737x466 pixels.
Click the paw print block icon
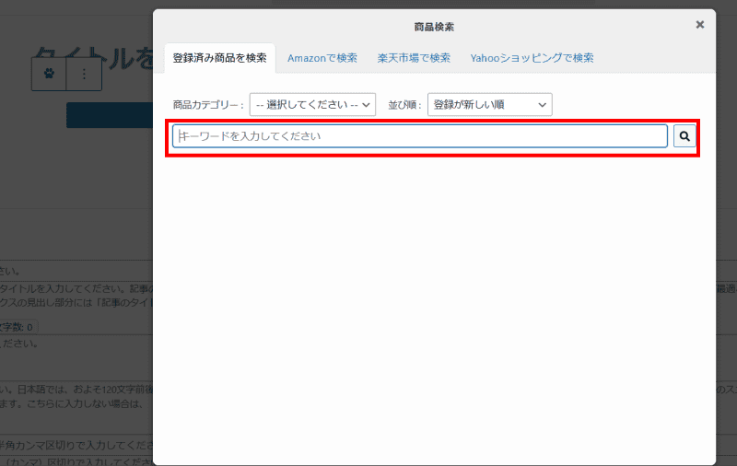pyautogui.click(x=49, y=74)
